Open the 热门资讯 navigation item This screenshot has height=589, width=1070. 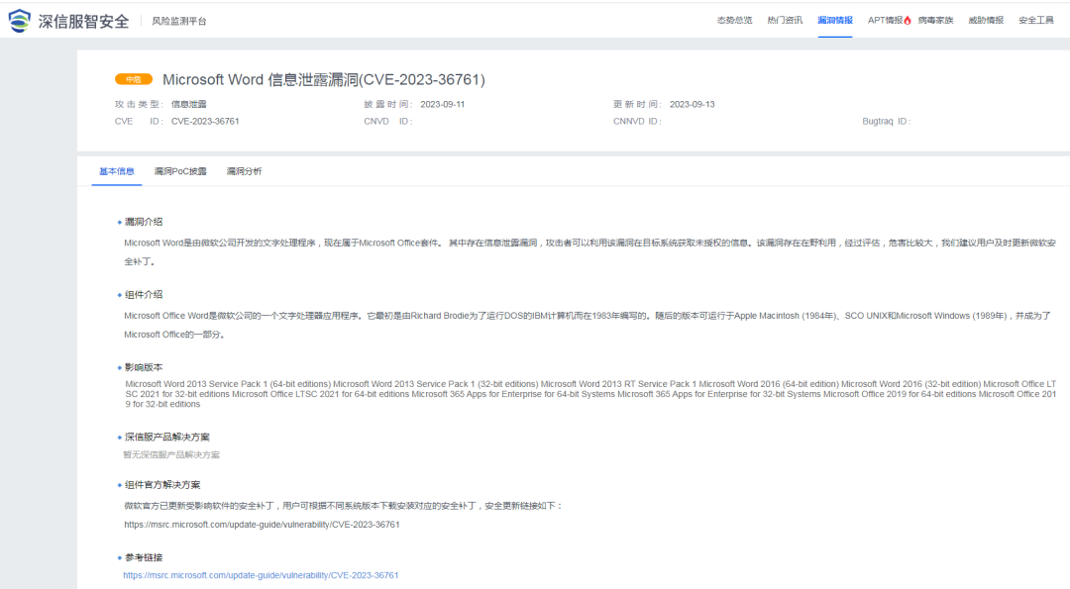[x=785, y=21]
